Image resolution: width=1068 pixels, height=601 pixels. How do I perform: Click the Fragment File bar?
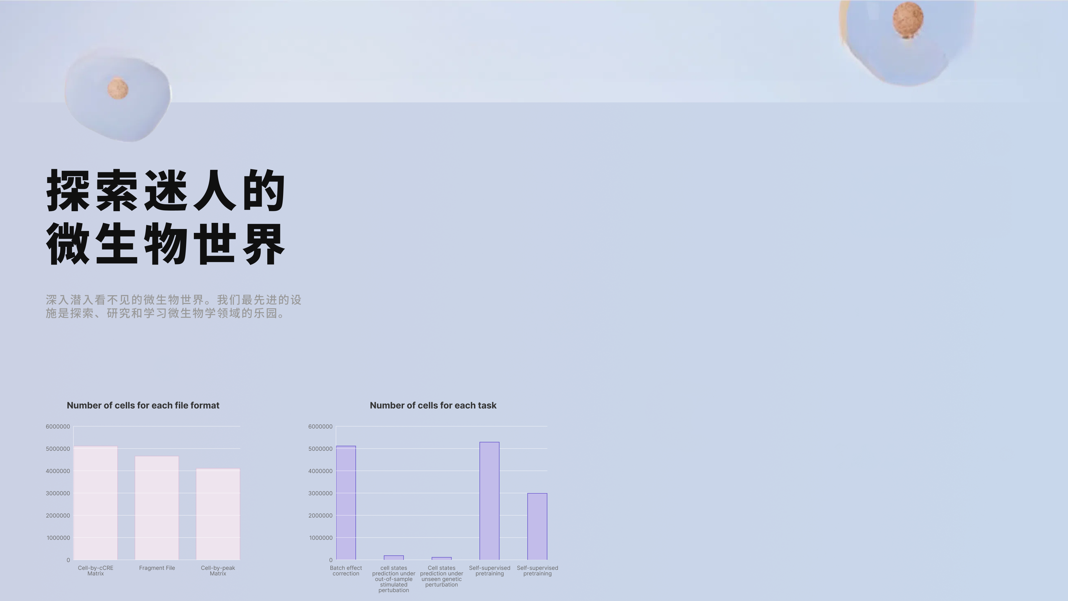click(x=157, y=508)
